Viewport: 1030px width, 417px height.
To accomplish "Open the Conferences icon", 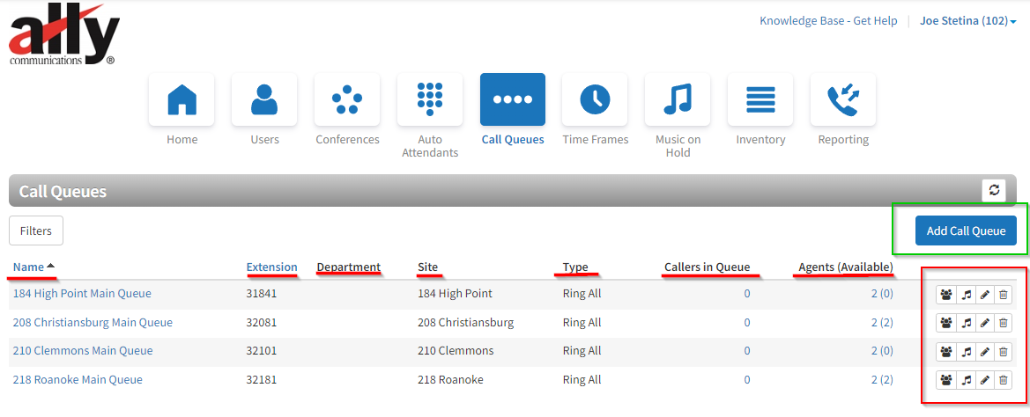I will click(x=347, y=99).
